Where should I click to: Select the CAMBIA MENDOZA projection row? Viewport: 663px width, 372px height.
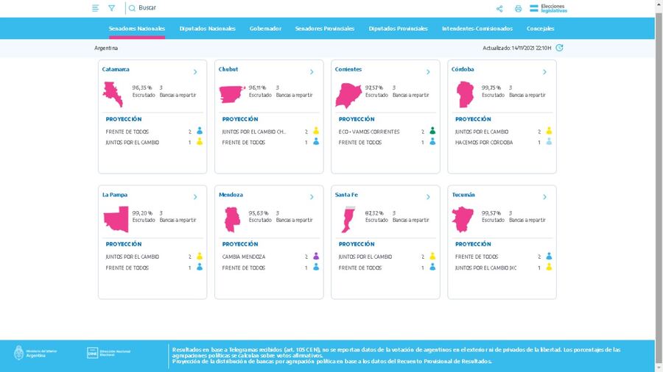[x=270, y=257]
